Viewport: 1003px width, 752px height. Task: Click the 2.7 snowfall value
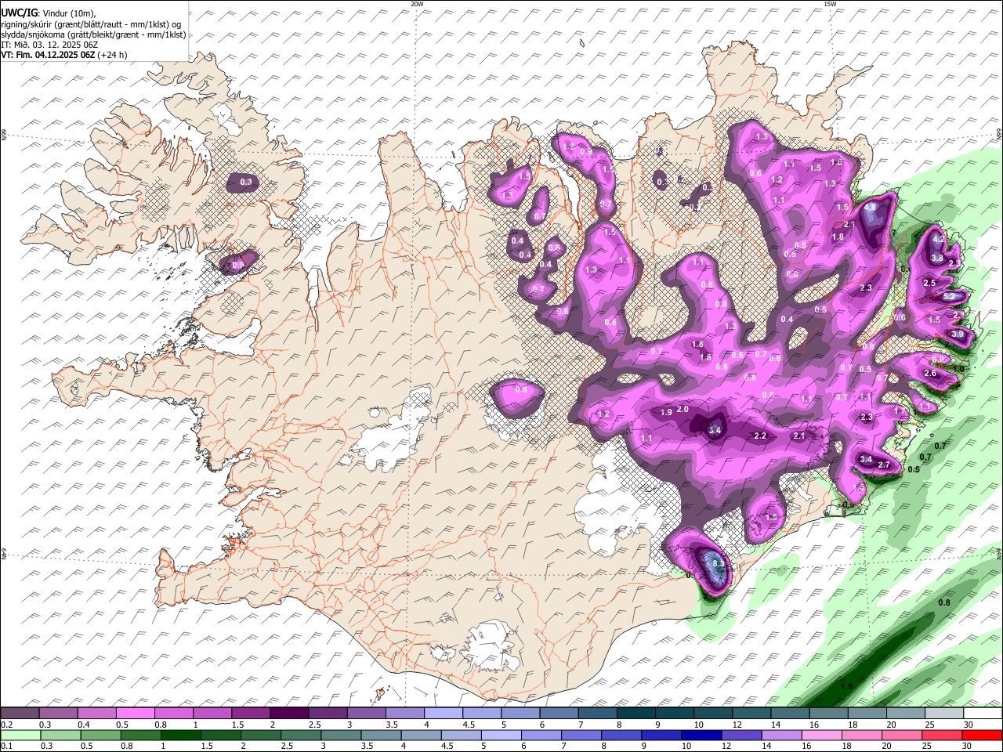pyautogui.click(x=884, y=465)
